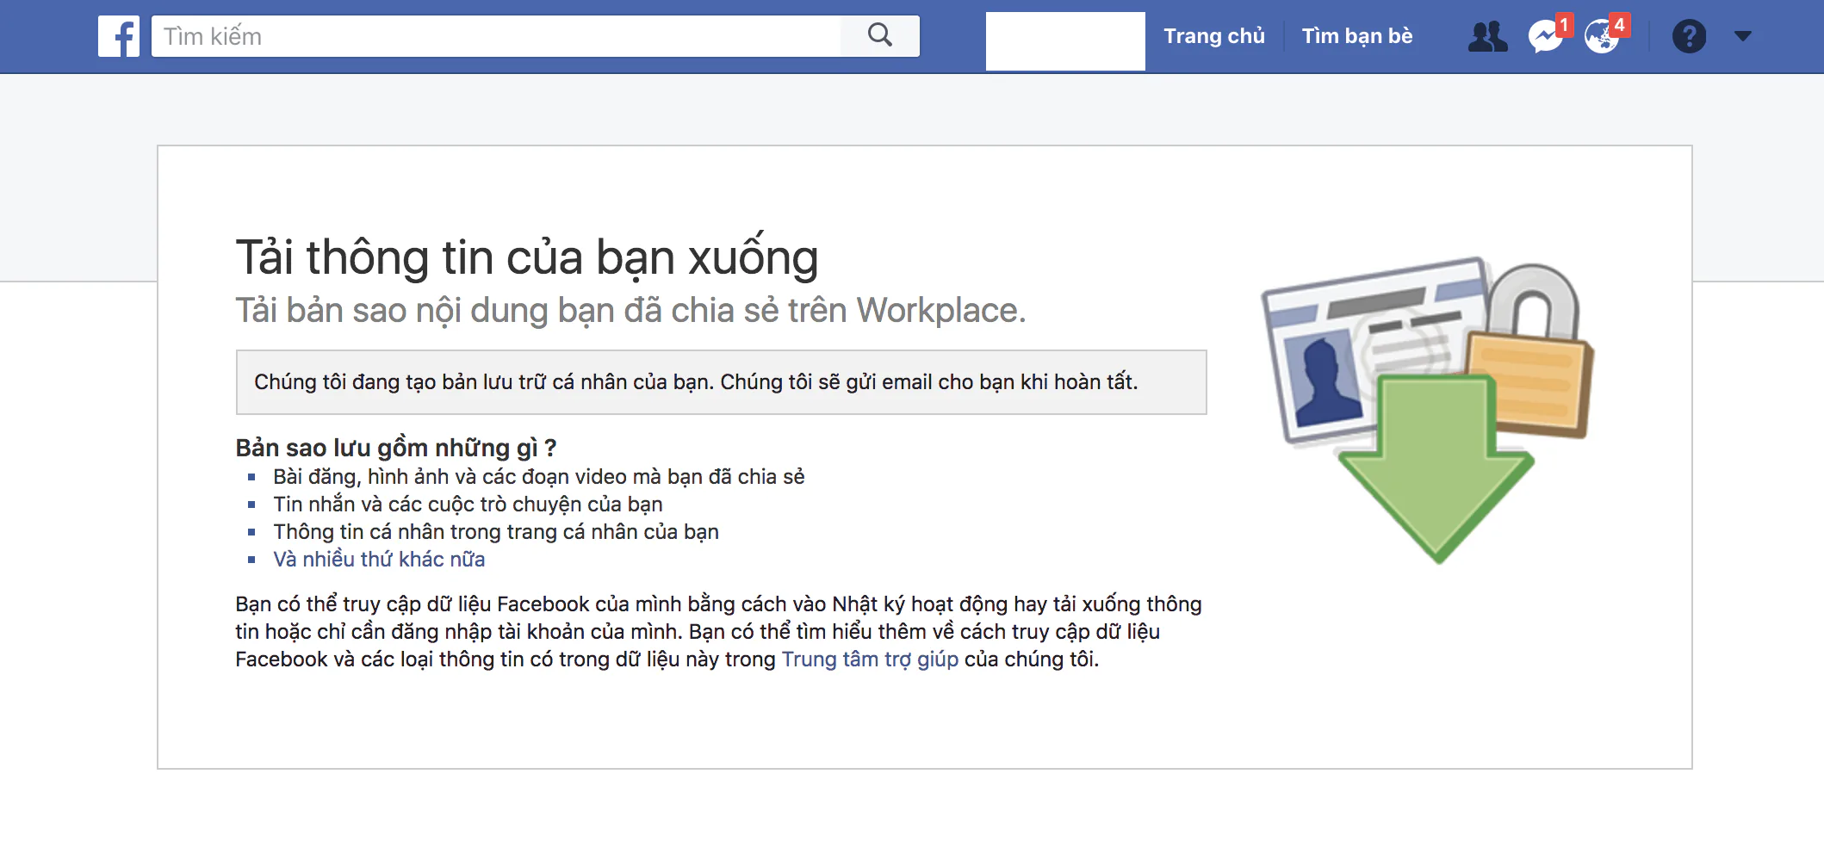Click subtitle 'Tải bản sao nội dung bạn đã chia sẻ'

tap(631, 311)
